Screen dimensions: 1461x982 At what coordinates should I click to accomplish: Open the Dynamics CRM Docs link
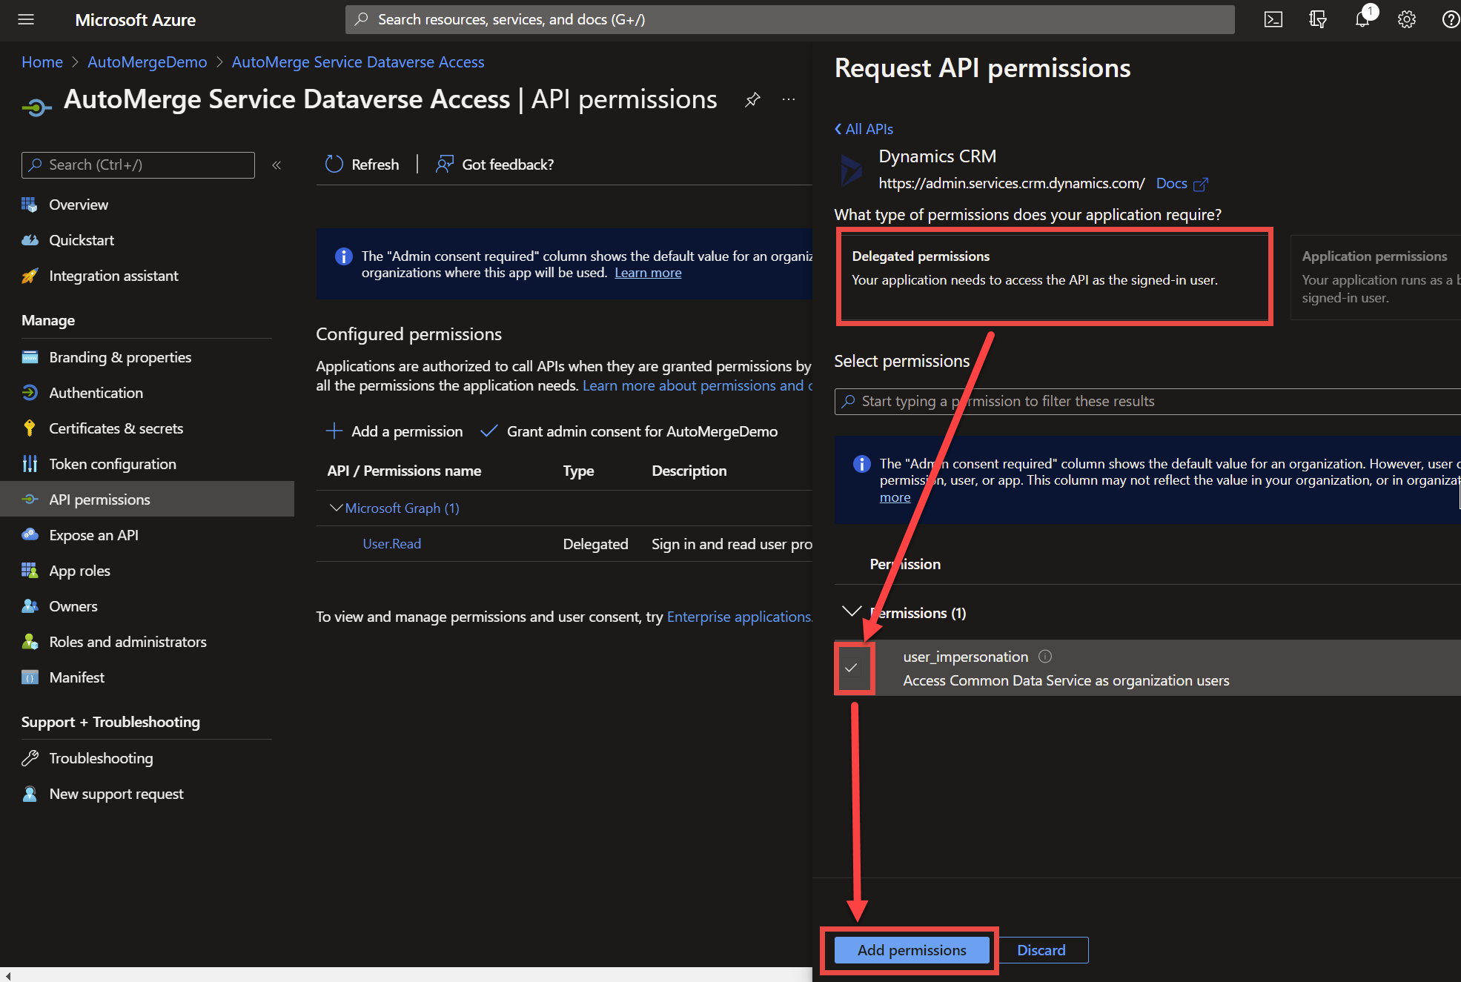(x=1182, y=183)
